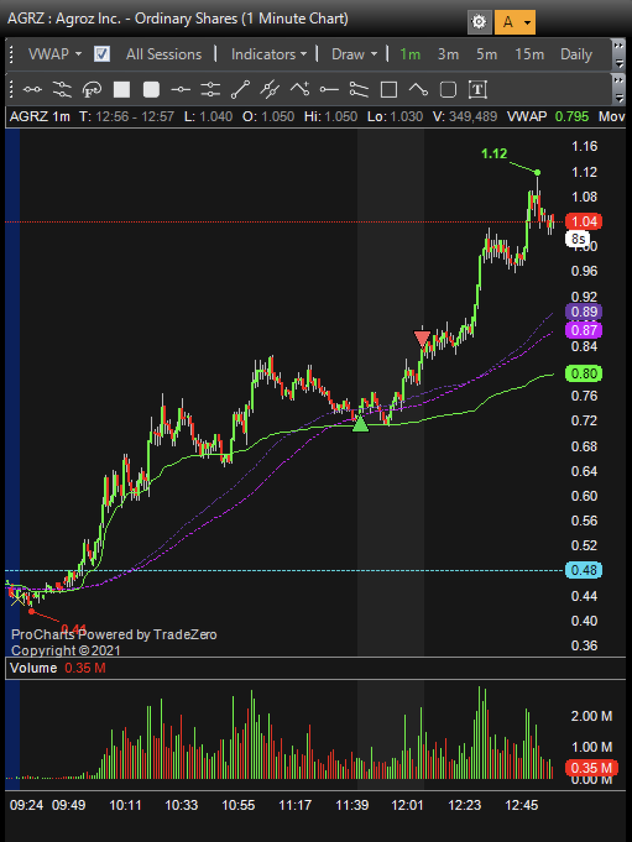Click the red 0.35 M volume tag
This screenshot has height=842, width=632.
(591, 768)
